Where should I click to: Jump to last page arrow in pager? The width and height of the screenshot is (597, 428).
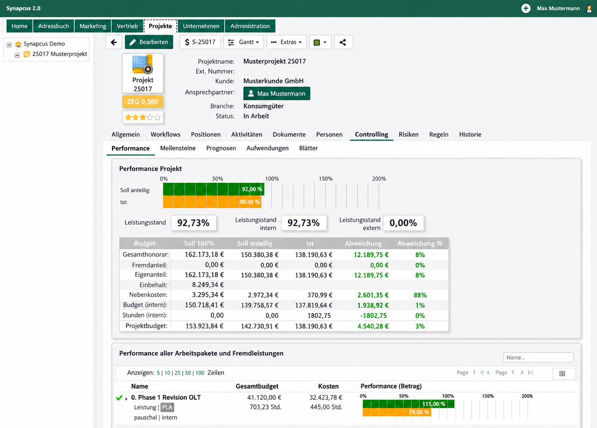[530, 372]
